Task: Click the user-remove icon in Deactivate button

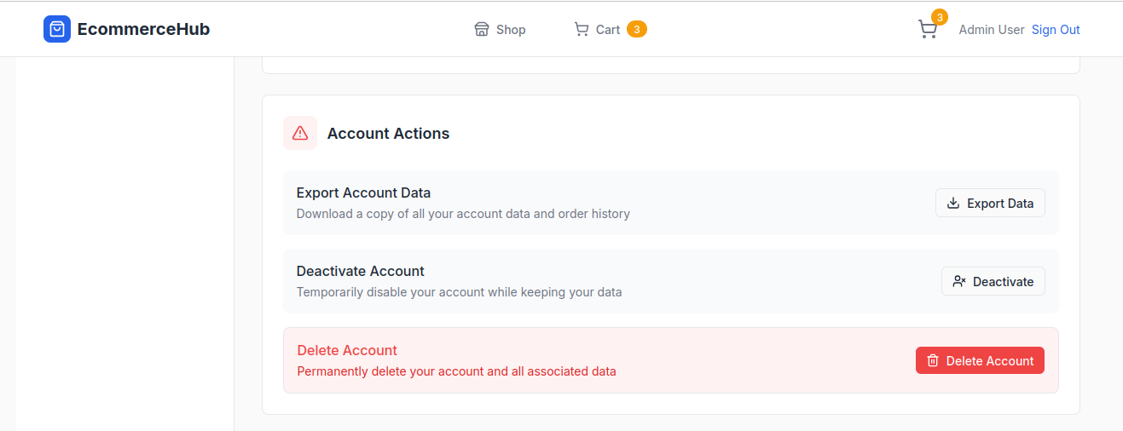Action: point(959,282)
